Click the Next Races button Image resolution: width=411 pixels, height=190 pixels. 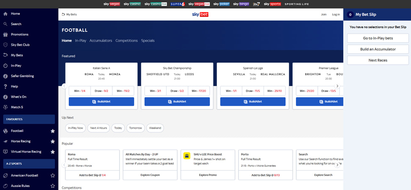point(378,60)
